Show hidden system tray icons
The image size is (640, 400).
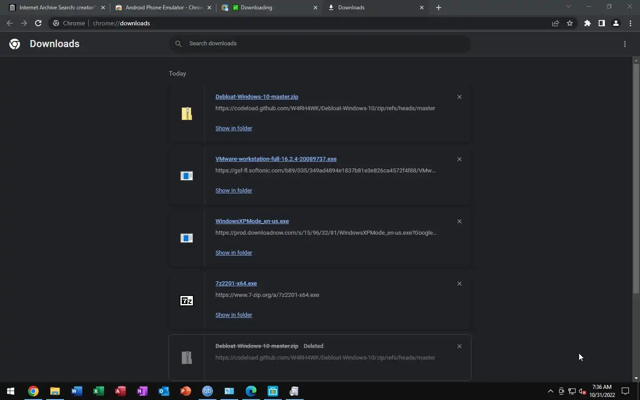coord(551,391)
